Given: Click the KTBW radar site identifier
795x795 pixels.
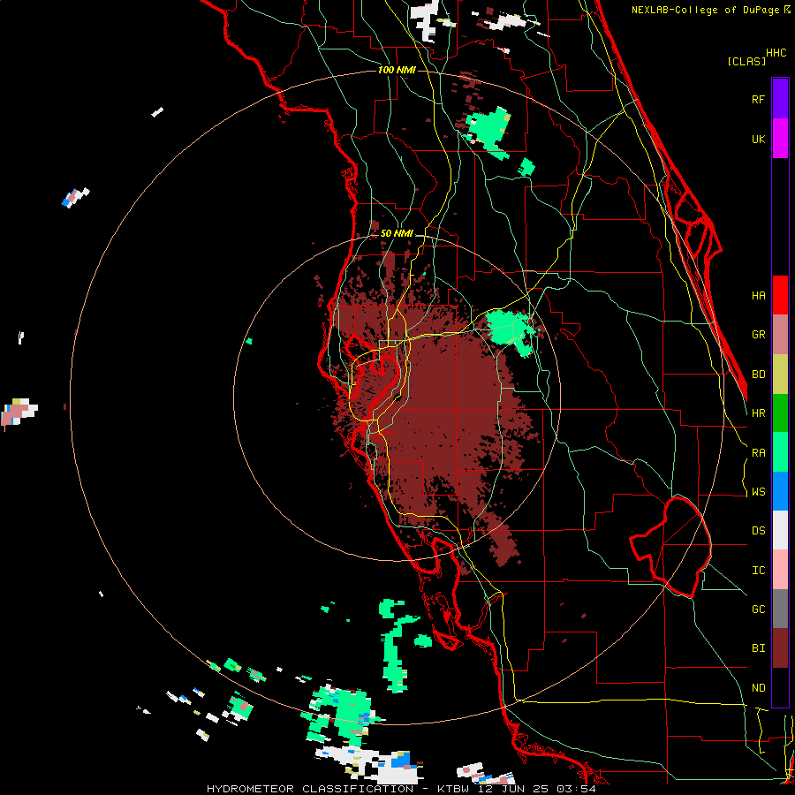Looking at the screenshot, I should click(x=453, y=789).
